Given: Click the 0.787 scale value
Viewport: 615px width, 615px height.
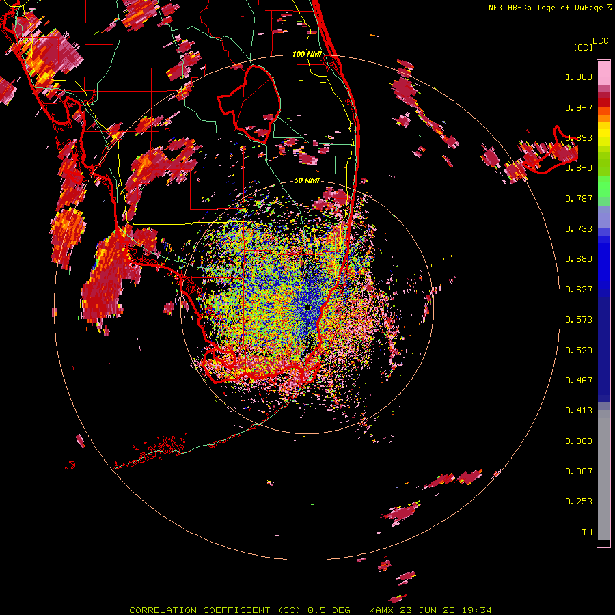Looking at the screenshot, I should tap(579, 198).
